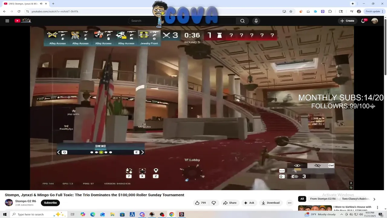Expand more filter chips with right arrow
Viewport: 387px width, 218px height.
(x=374, y=199)
